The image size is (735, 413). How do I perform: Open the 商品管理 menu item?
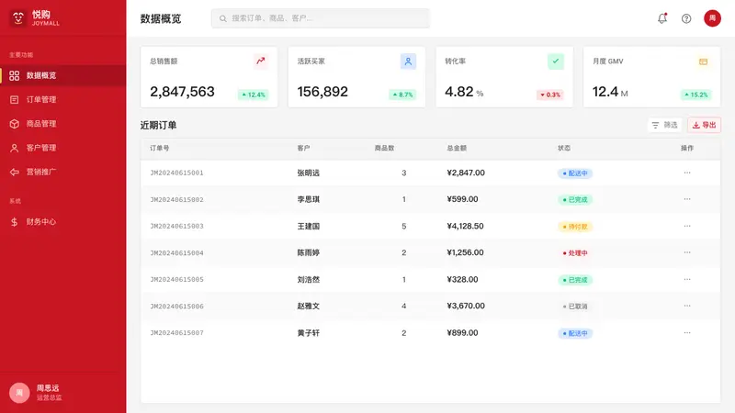[62, 124]
